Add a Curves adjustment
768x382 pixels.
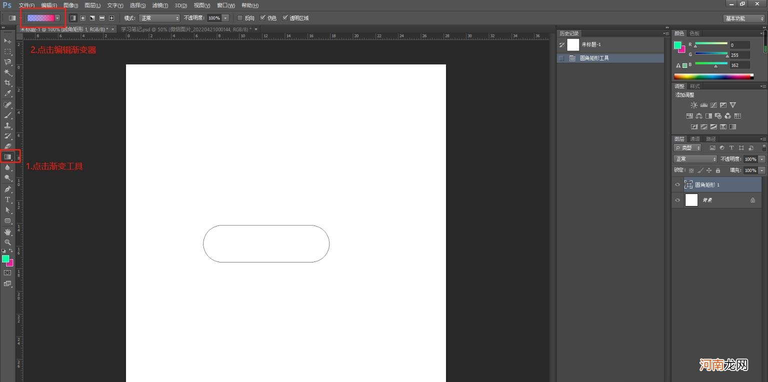(x=713, y=105)
